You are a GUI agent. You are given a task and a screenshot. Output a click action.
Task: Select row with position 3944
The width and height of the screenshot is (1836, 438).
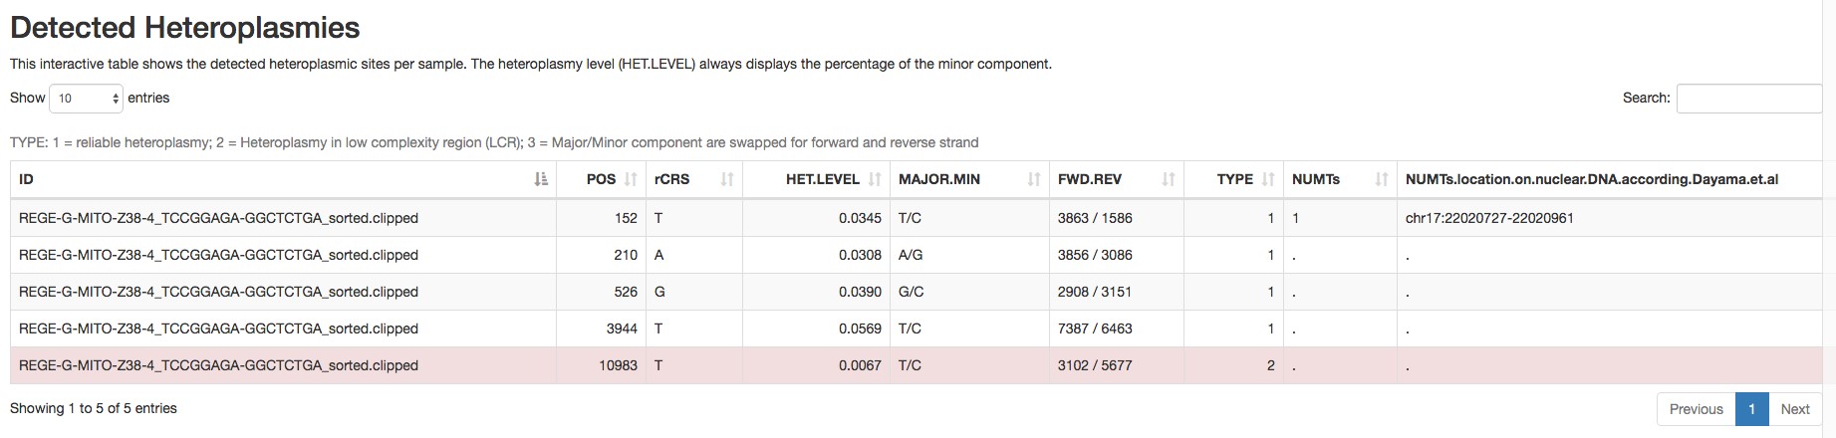(918, 328)
